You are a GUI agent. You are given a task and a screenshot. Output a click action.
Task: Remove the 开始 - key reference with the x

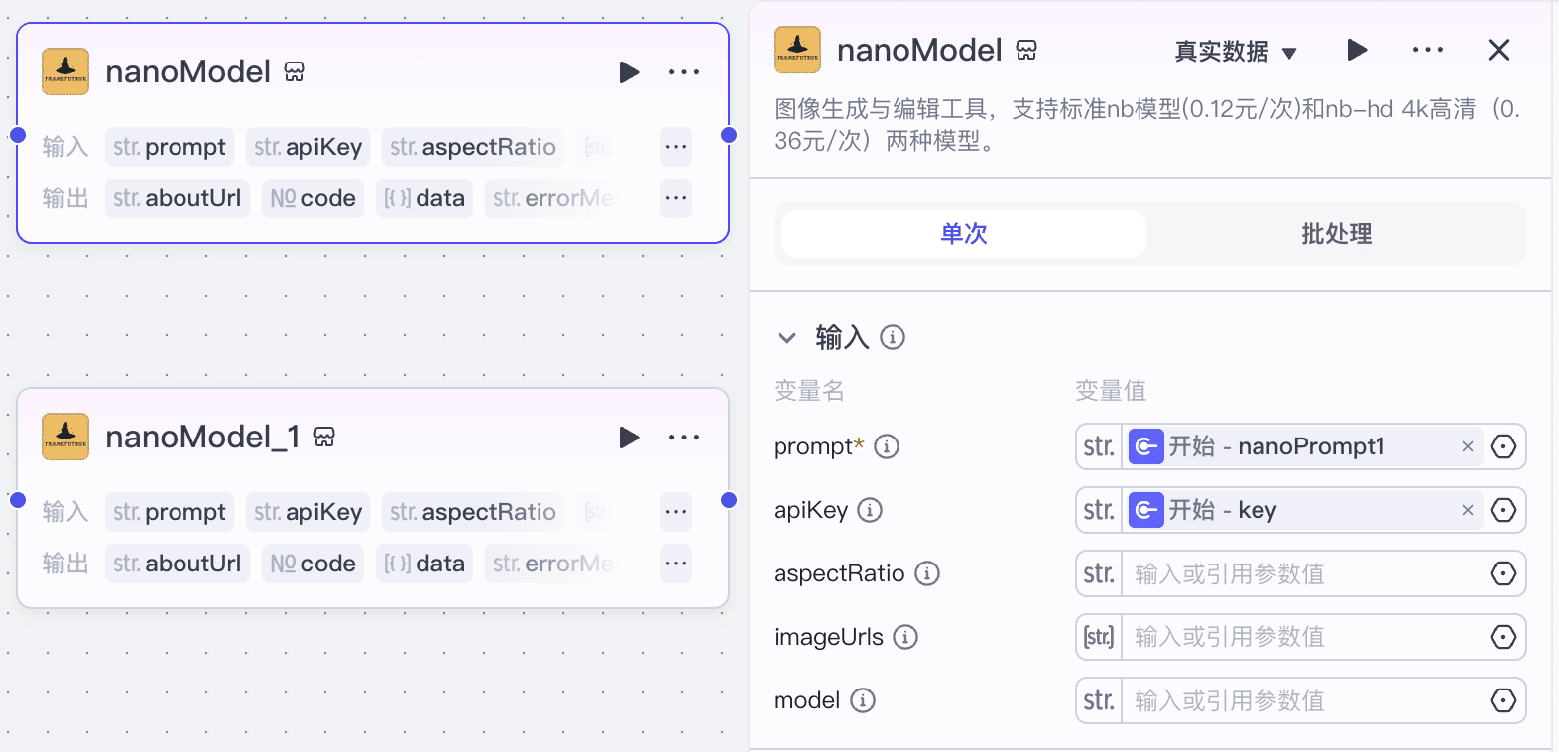(x=1467, y=510)
